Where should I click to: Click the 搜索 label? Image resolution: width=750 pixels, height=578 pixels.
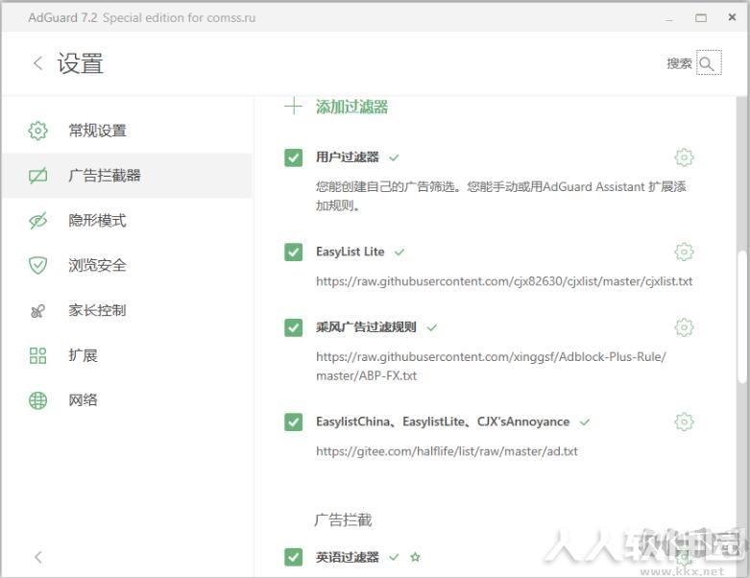[x=679, y=63]
